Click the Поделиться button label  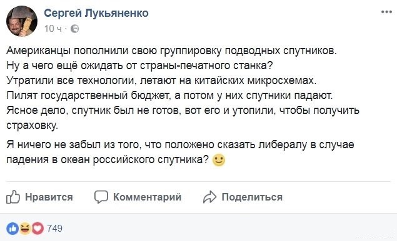pyautogui.click(x=252, y=197)
